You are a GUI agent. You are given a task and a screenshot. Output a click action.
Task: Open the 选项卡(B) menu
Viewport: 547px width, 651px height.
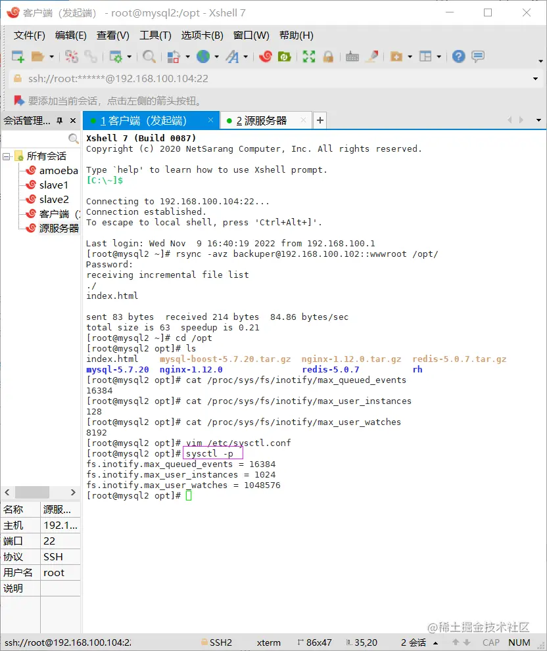(x=202, y=35)
